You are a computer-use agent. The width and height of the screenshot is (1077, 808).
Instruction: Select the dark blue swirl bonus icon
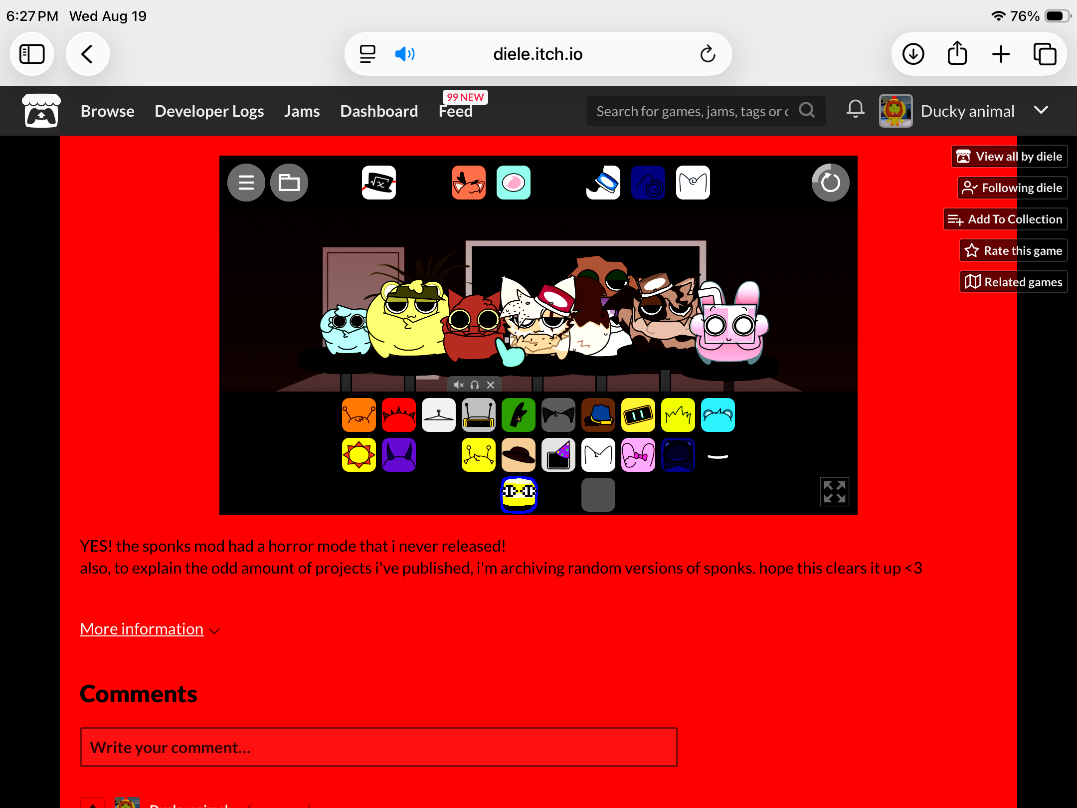(648, 183)
